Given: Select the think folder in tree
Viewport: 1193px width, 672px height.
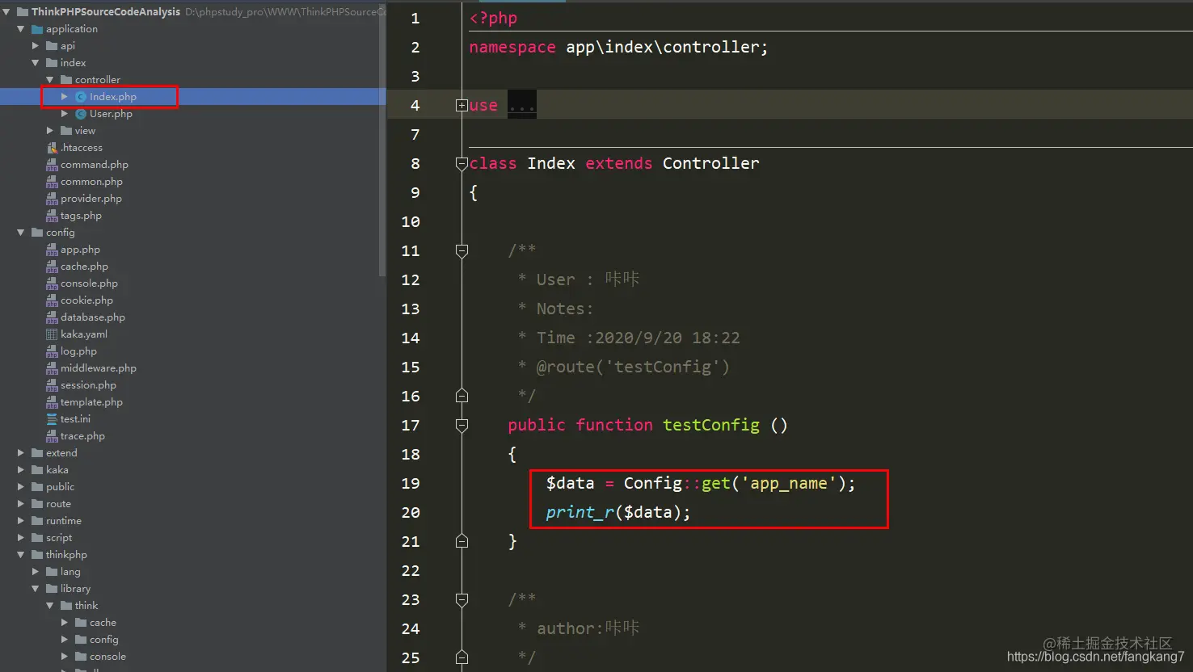Looking at the screenshot, I should tap(86, 605).
